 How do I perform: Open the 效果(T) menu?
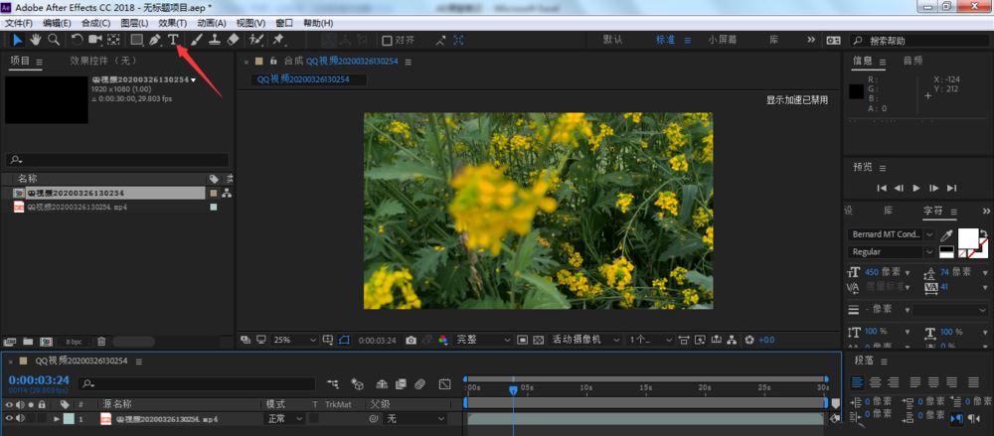click(172, 23)
